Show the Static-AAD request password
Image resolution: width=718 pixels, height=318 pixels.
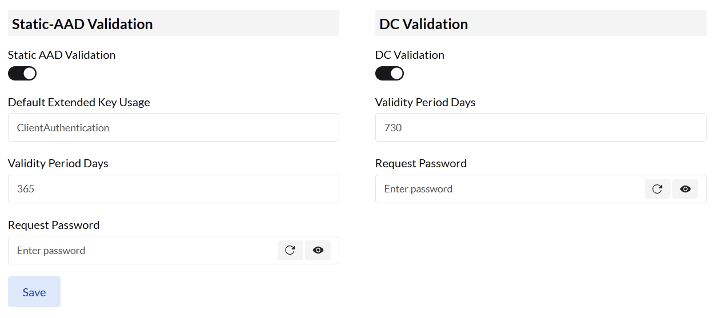point(318,250)
